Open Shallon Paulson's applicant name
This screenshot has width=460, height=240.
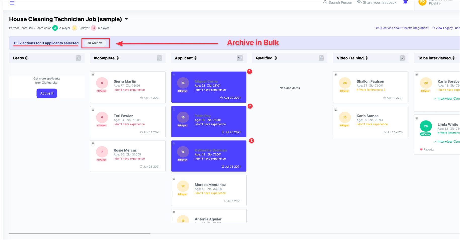370,81
